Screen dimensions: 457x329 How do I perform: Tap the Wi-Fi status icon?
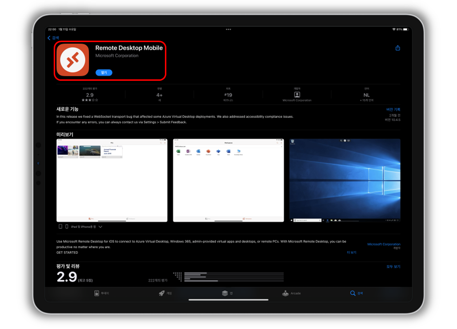pyautogui.click(x=394, y=30)
